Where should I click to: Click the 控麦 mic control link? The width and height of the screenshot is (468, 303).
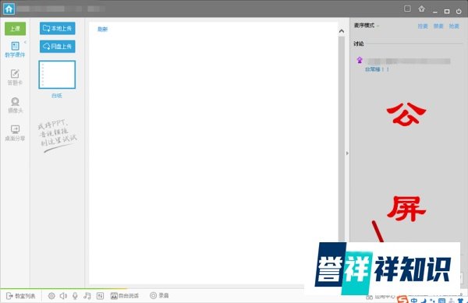423,26
